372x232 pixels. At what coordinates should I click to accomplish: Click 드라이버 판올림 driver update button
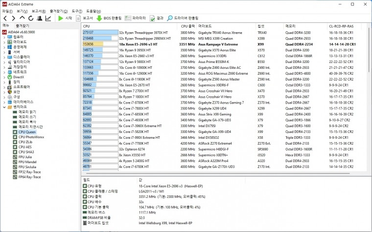(x=183, y=18)
